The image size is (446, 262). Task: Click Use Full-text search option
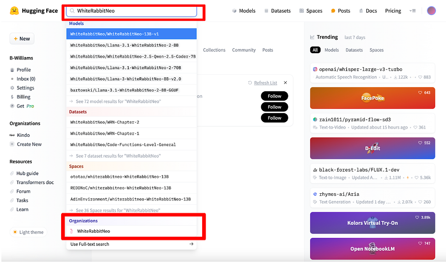(x=131, y=244)
